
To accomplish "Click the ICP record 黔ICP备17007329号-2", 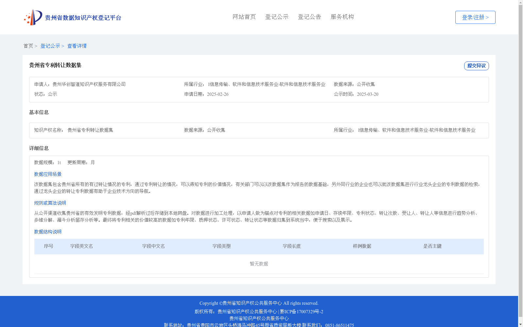I will [x=302, y=312].
